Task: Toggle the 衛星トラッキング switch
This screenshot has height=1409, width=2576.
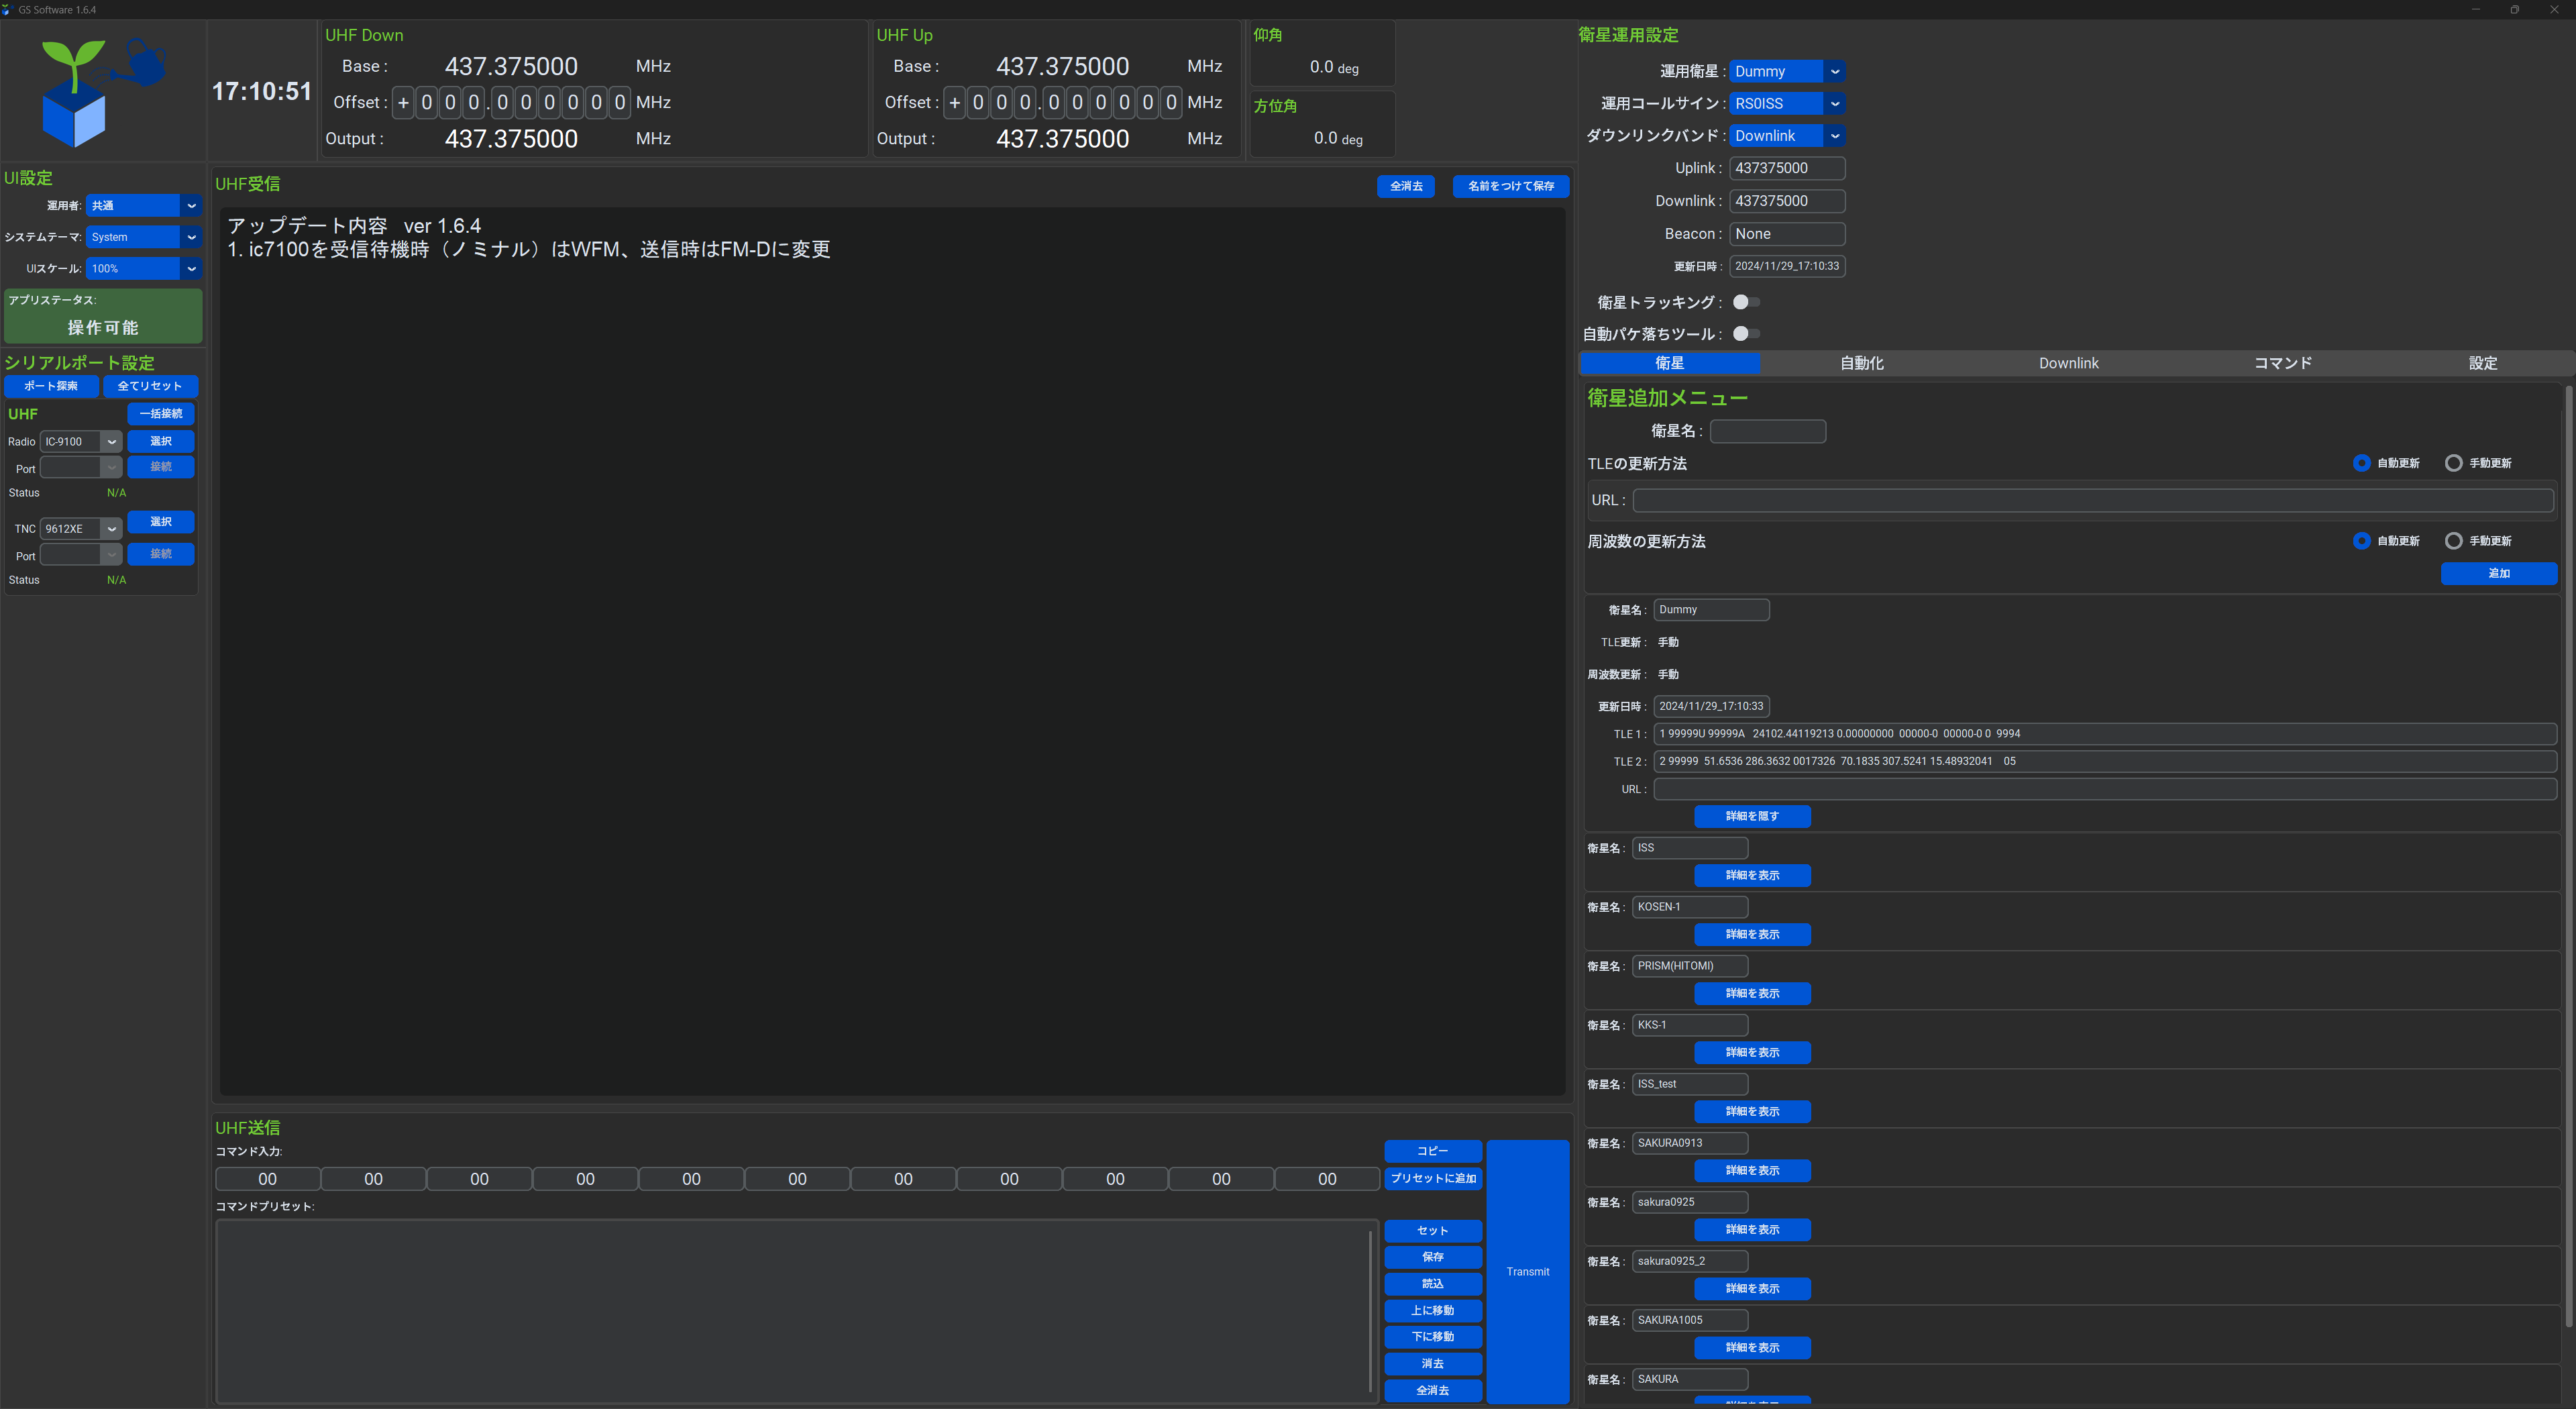Action: 1746,302
